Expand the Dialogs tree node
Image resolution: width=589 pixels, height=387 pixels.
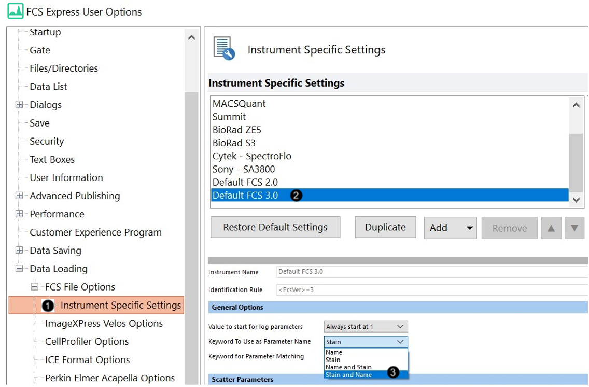(x=19, y=104)
